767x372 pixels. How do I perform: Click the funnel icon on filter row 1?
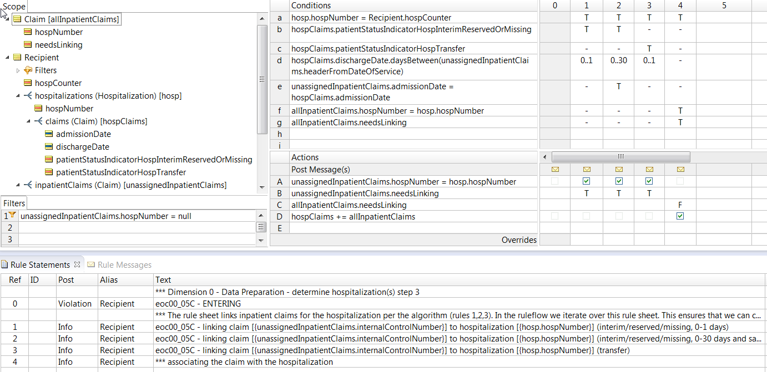[12, 216]
